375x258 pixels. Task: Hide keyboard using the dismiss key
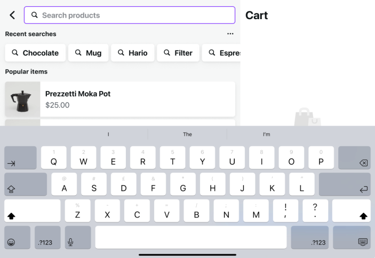coord(363,242)
